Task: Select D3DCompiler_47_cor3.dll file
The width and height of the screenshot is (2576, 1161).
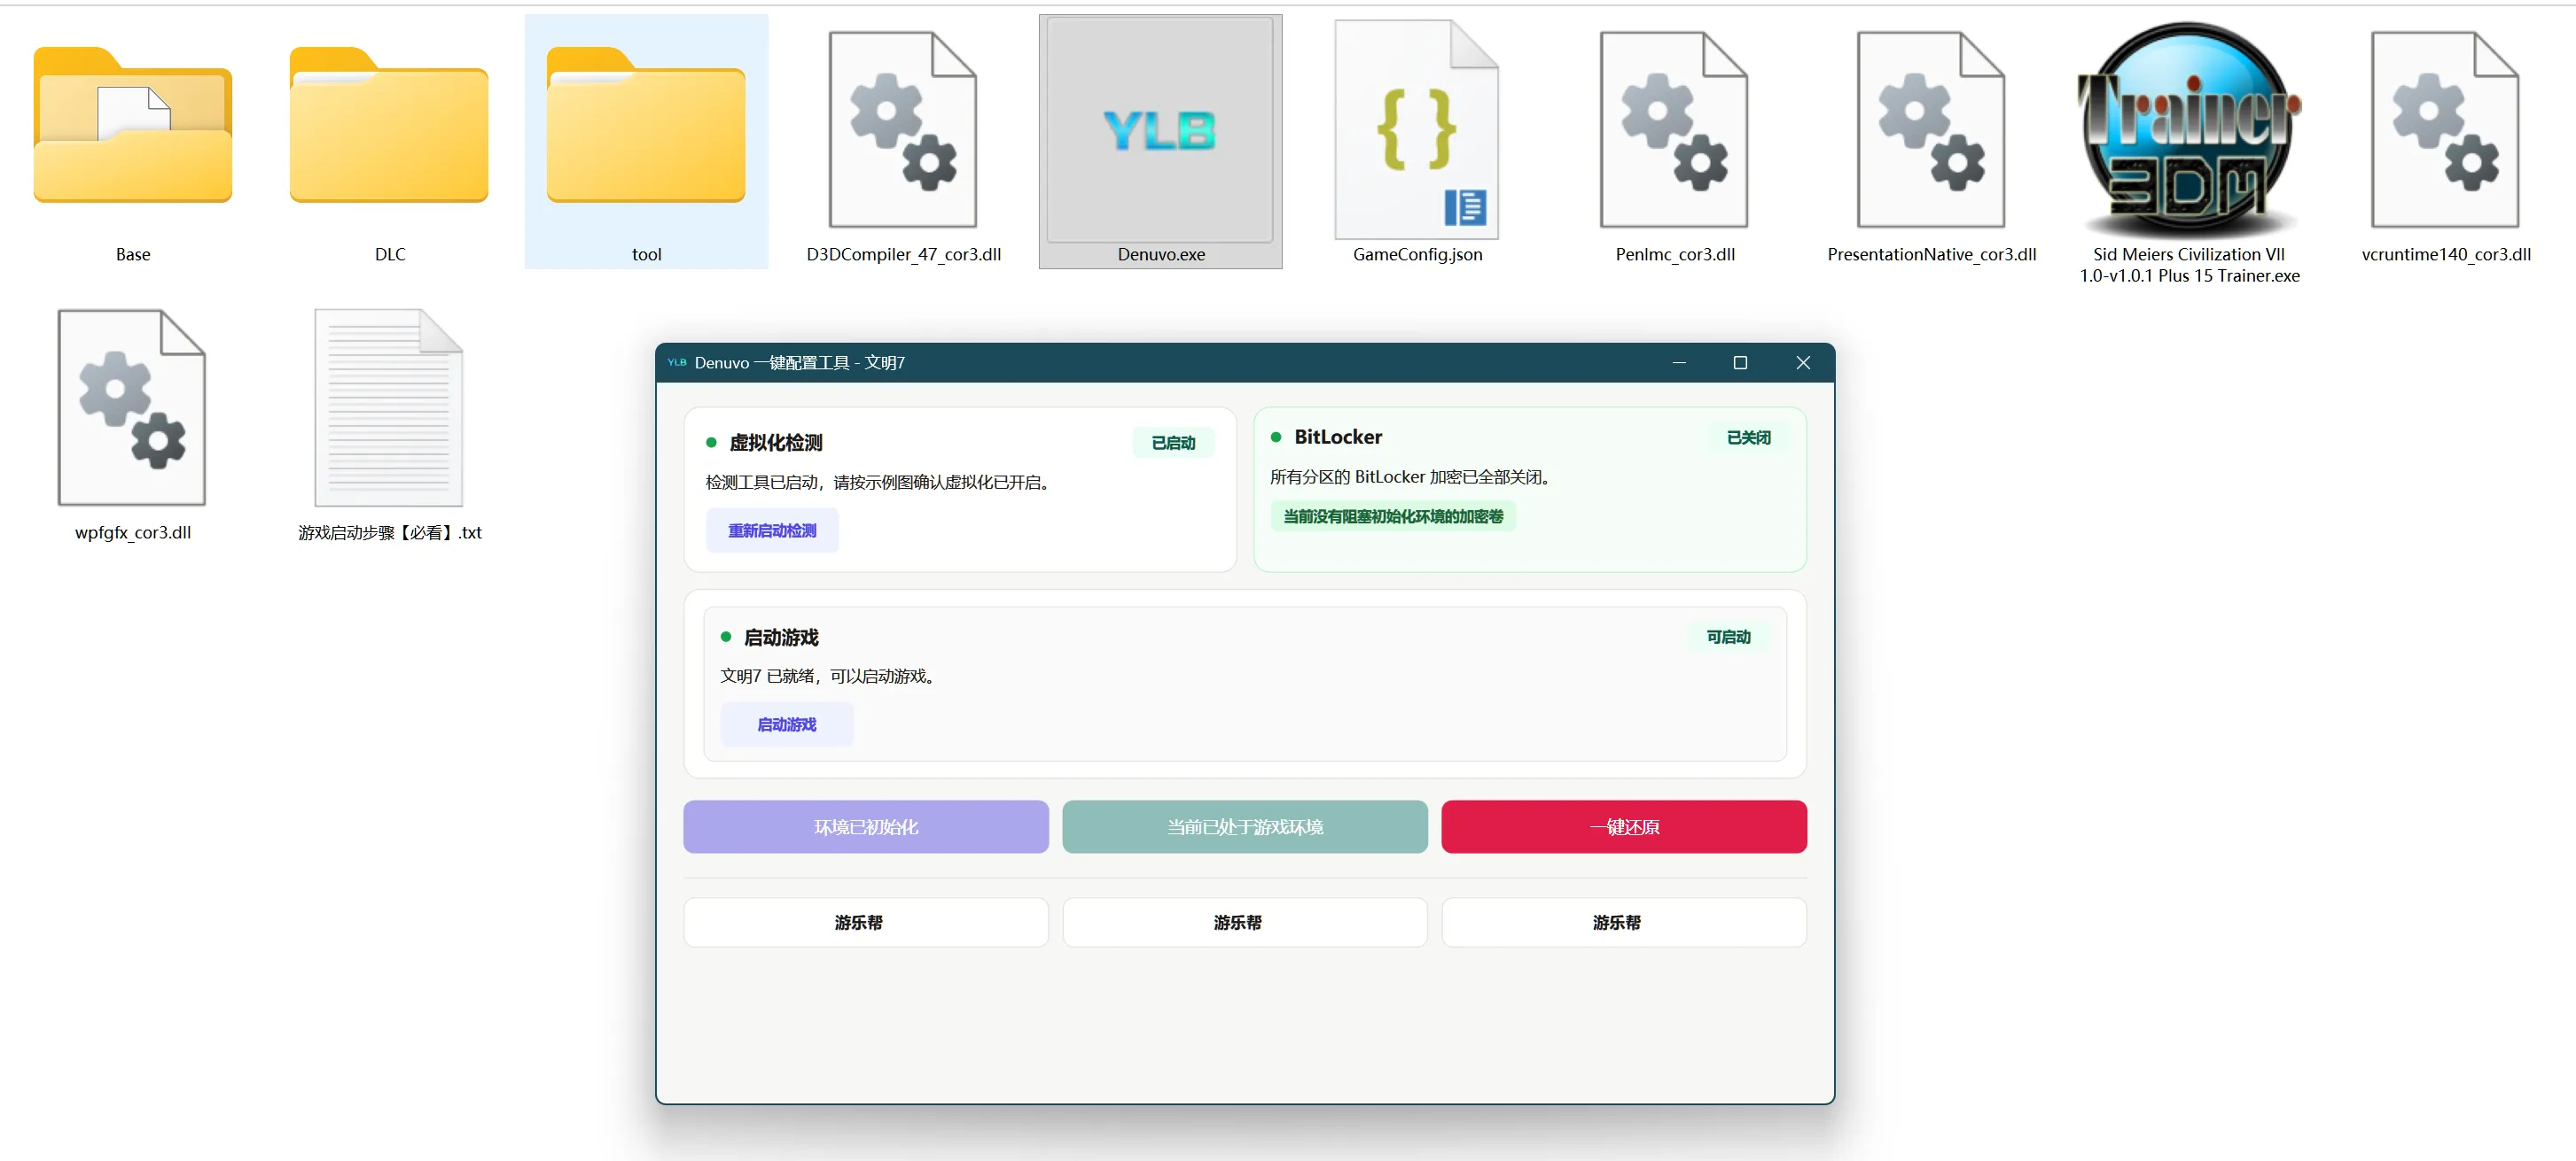Action: (903, 130)
